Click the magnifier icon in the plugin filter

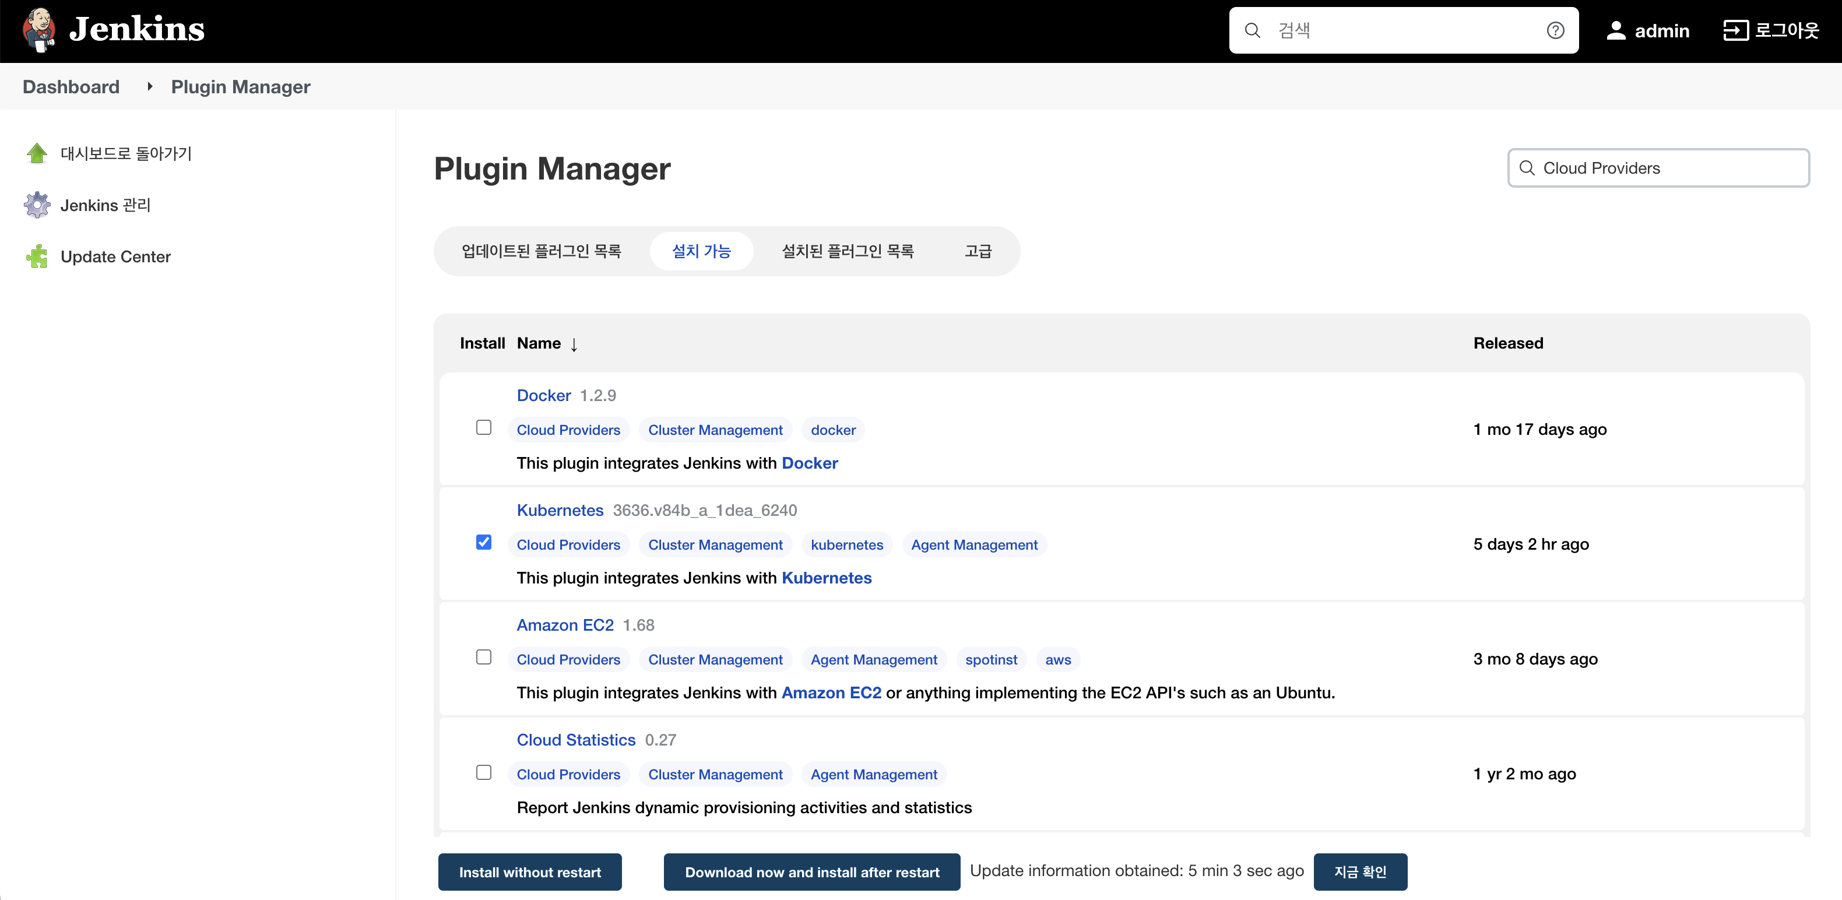[x=1527, y=168]
